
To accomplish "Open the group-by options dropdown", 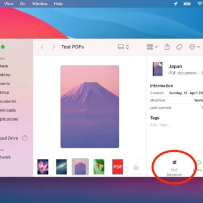I will tap(152, 47).
